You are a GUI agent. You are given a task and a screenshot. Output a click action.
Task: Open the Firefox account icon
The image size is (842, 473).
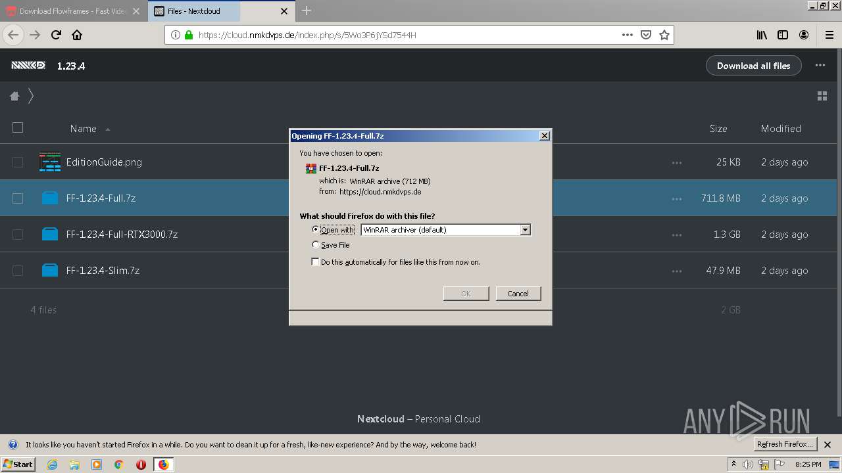pyautogui.click(x=804, y=35)
